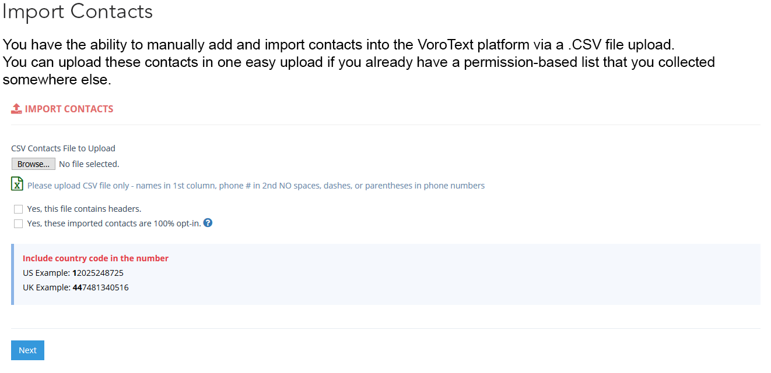Click the upload icon beside Import Contacts
Viewport: 771px width, 373px height.
pyautogui.click(x=16, y=109)
